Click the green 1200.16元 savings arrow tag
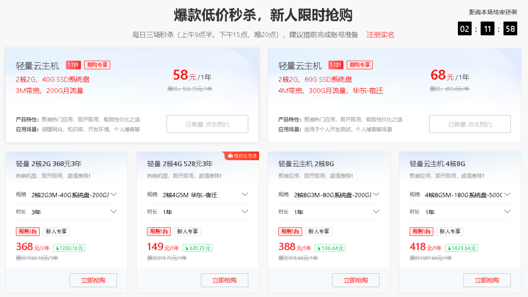 69,248
